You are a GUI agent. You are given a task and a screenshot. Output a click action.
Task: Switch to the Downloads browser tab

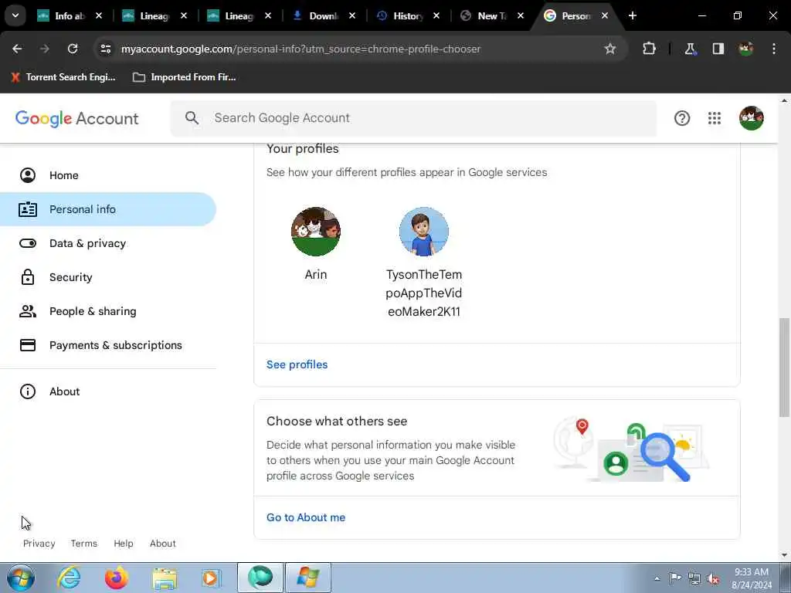[323, 16]
